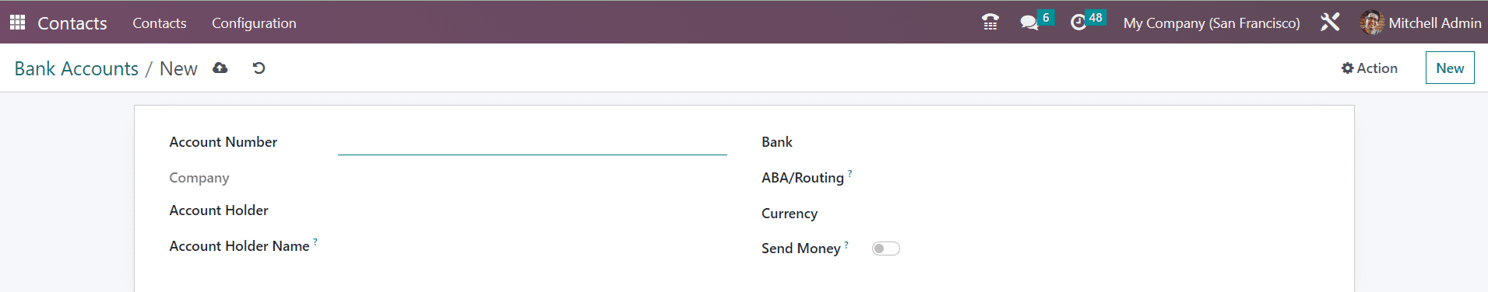Click the Account Number input field
The image size is (1488, 292).
pos(533,142)
